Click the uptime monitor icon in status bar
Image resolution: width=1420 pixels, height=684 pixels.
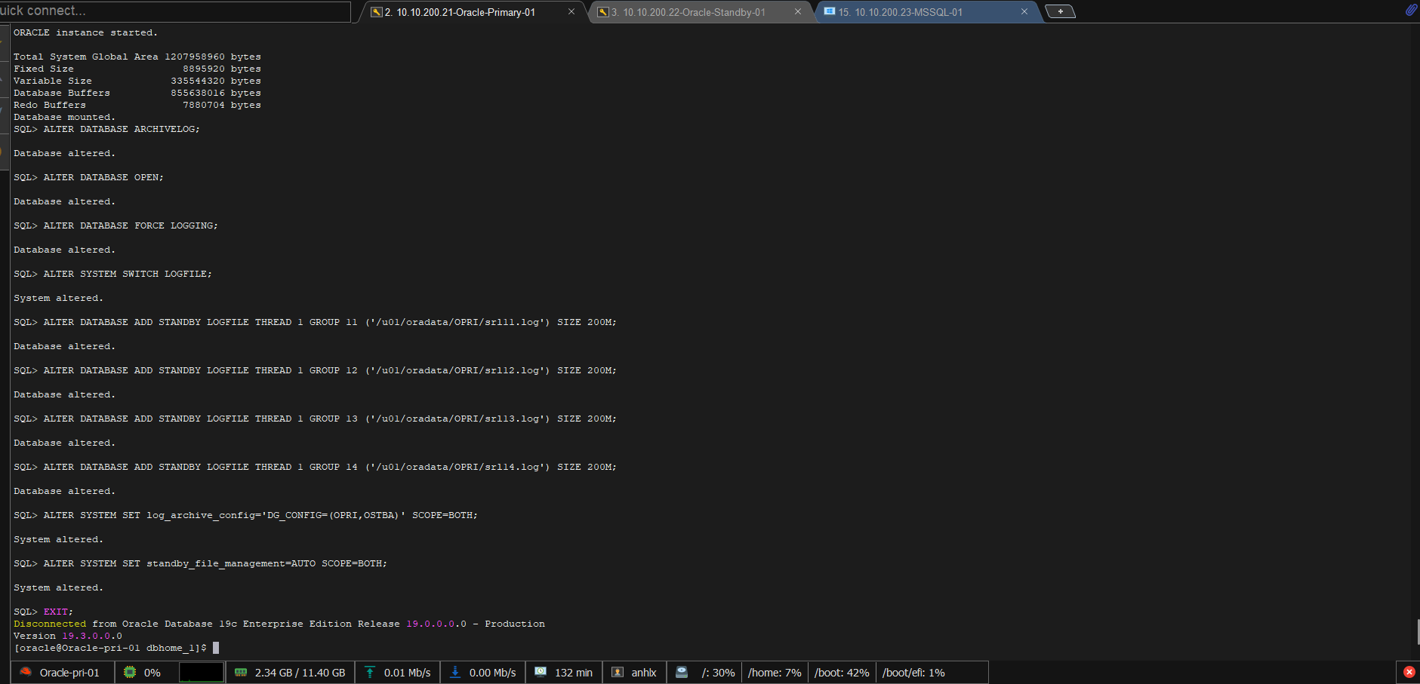point(541,672)
